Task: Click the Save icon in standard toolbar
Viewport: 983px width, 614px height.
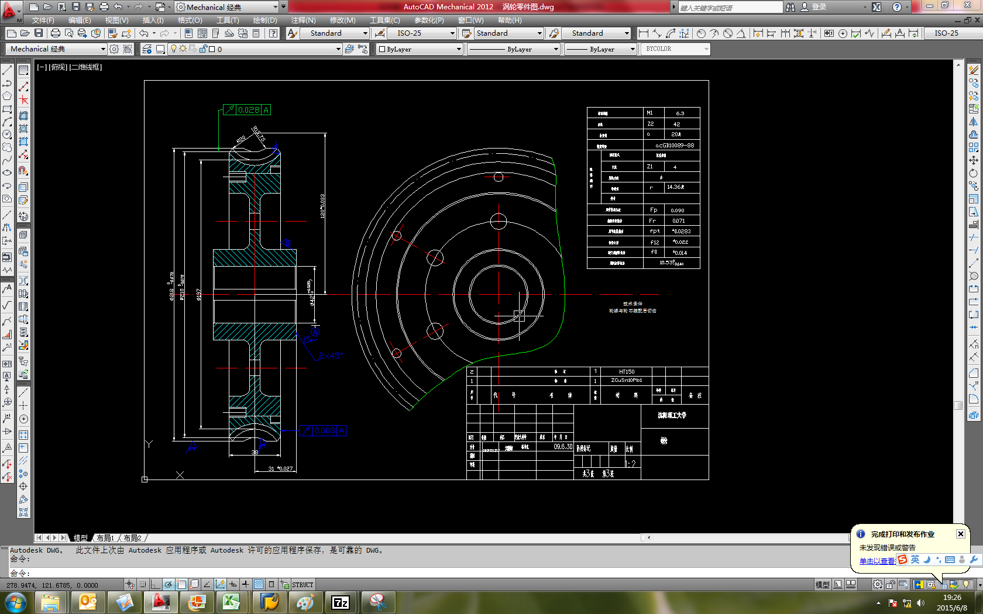Action: pos(39,33)
